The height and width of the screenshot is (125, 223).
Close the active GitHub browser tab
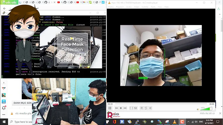(x=55, y=2)
